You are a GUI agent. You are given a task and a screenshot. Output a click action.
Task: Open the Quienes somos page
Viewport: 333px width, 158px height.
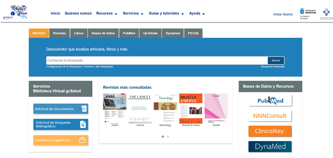tap(78, 13)
